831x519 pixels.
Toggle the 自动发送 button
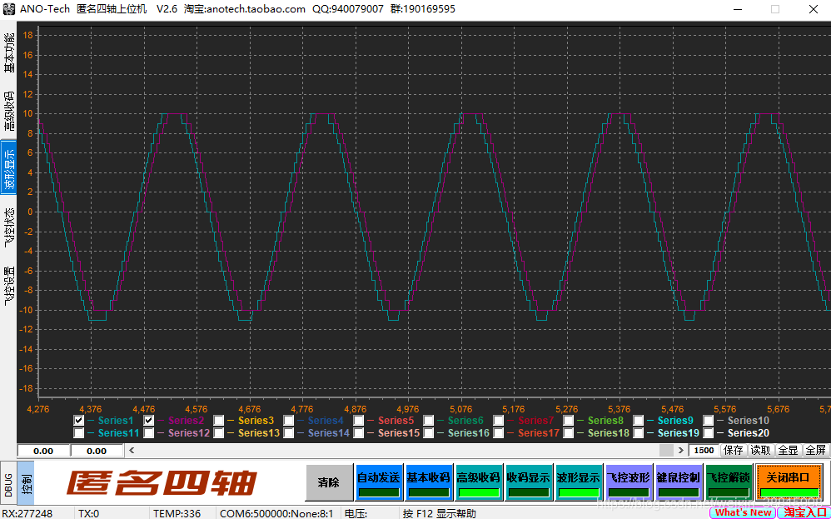tap(379, 482)
